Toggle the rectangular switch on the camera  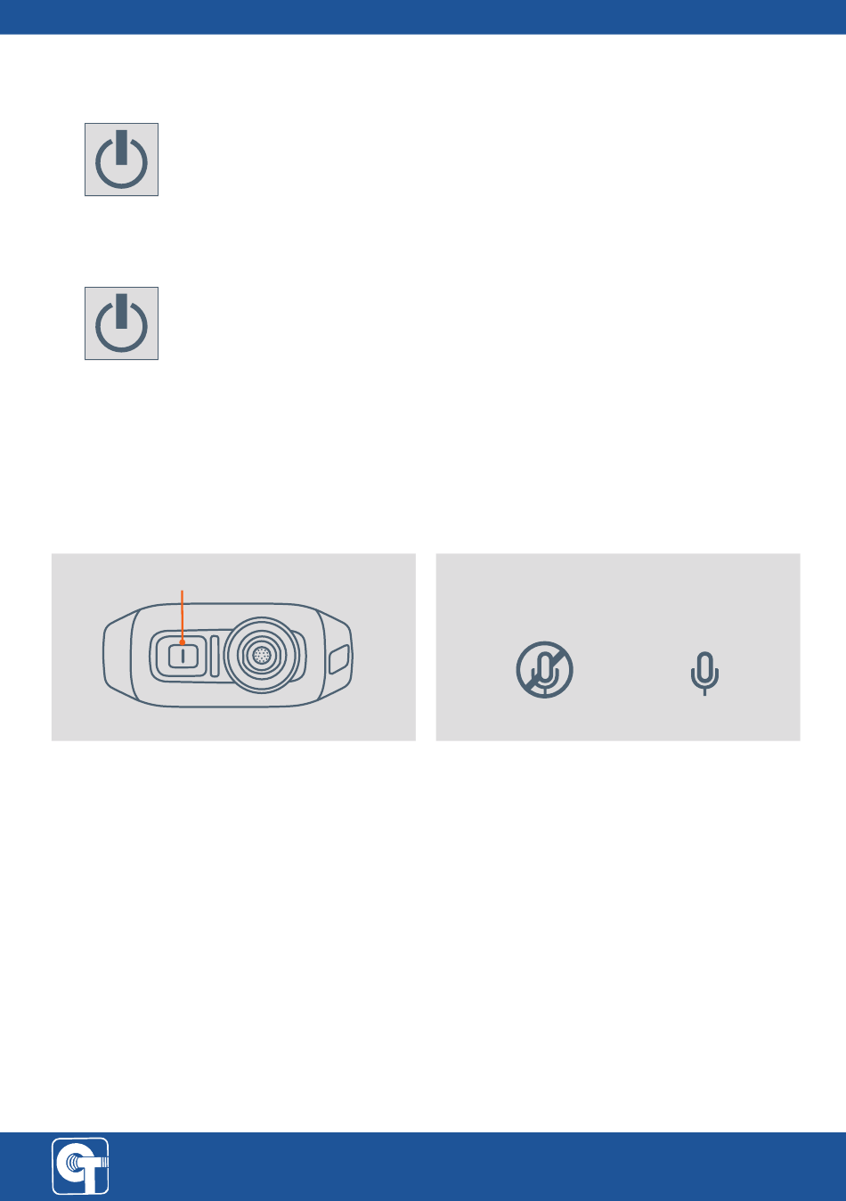tap(182, 656)
